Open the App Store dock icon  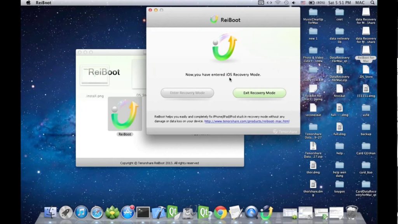pos(127,212)
